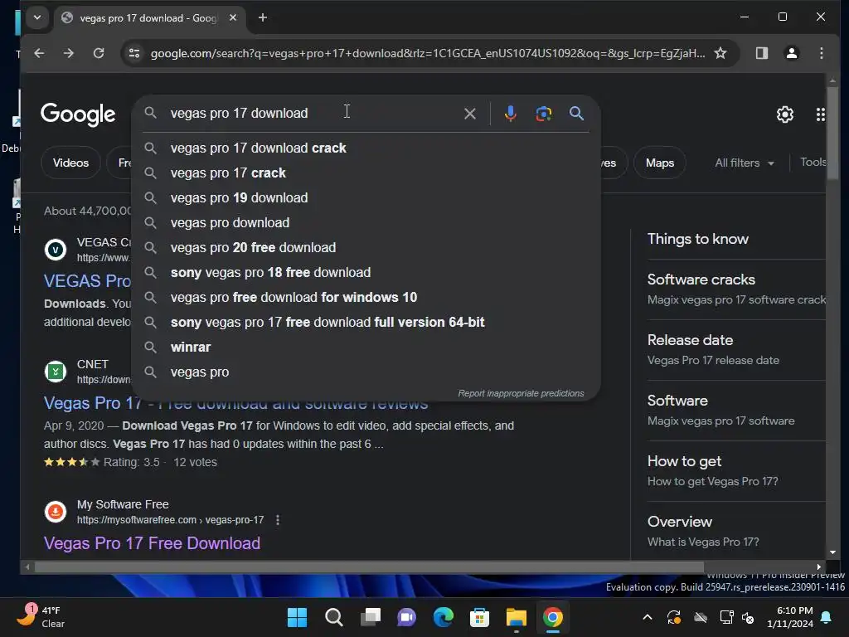
Task: Reload the current page
Action: pos(99,53)
